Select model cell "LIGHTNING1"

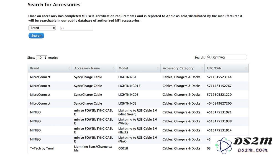point(127,77)
